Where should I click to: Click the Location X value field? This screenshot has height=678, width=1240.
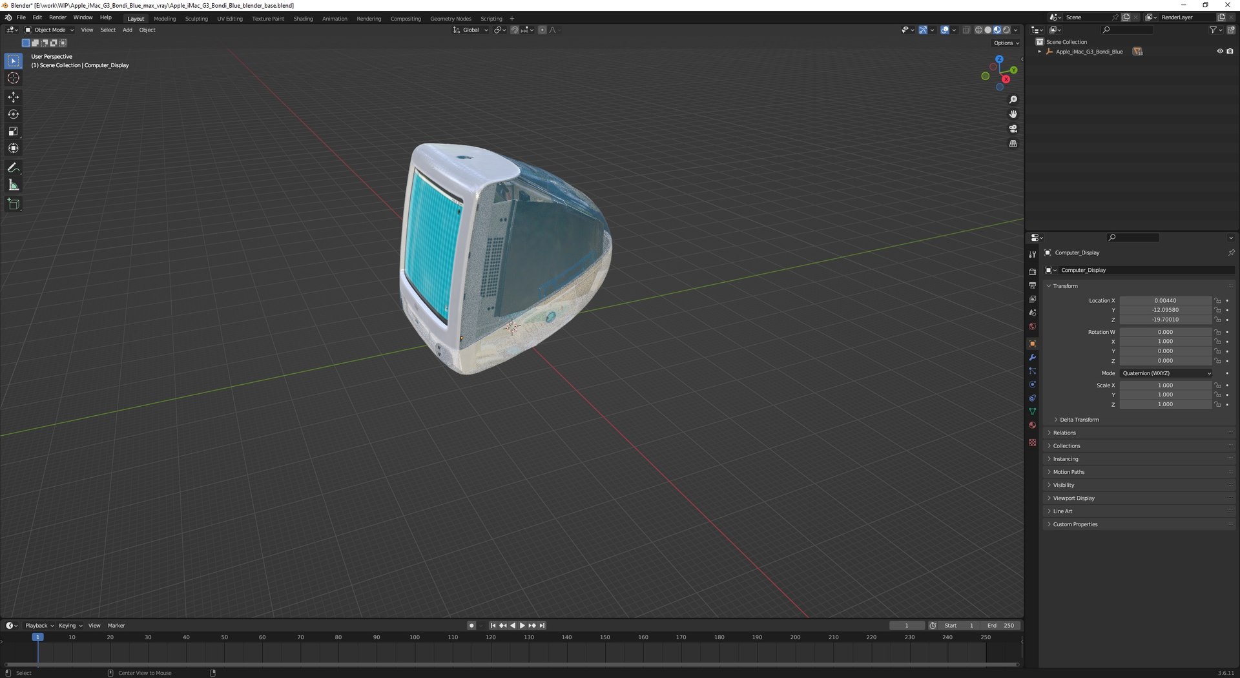pyautogui.click(x=1166, y=301)
